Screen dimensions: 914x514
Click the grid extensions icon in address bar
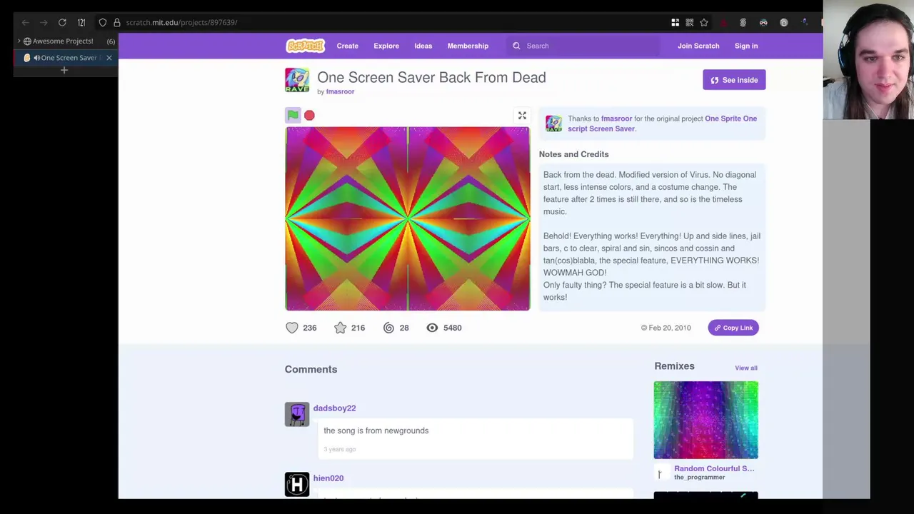pos(675,22)
